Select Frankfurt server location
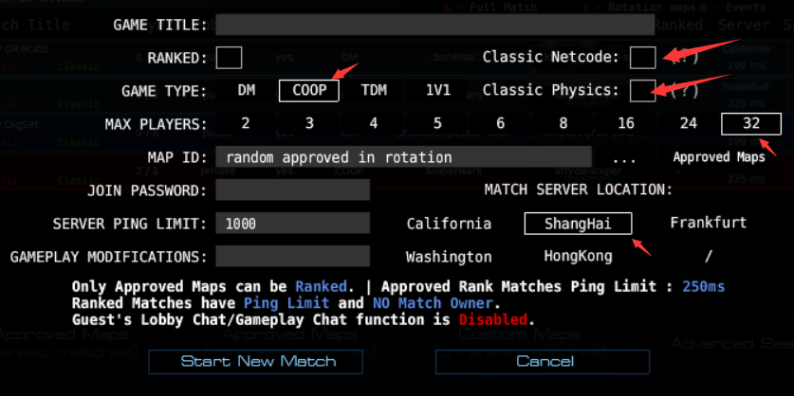The height and width of the screenshot is (396, 794). coord(708,224)
